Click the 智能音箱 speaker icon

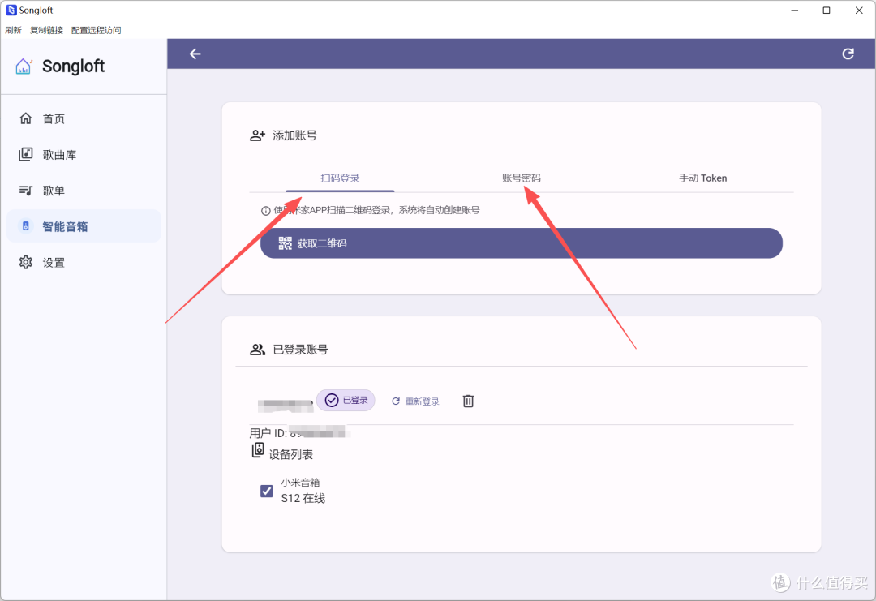click(x=26, y=226)
